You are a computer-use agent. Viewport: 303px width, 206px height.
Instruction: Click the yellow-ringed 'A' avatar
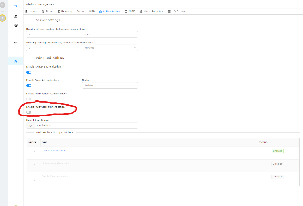click(x=3, y=18)
